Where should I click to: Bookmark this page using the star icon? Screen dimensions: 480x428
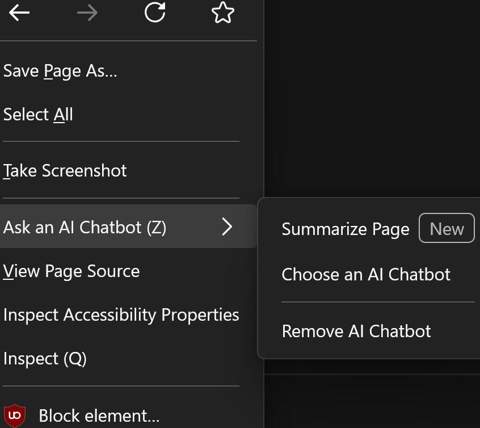pos(222,13)
